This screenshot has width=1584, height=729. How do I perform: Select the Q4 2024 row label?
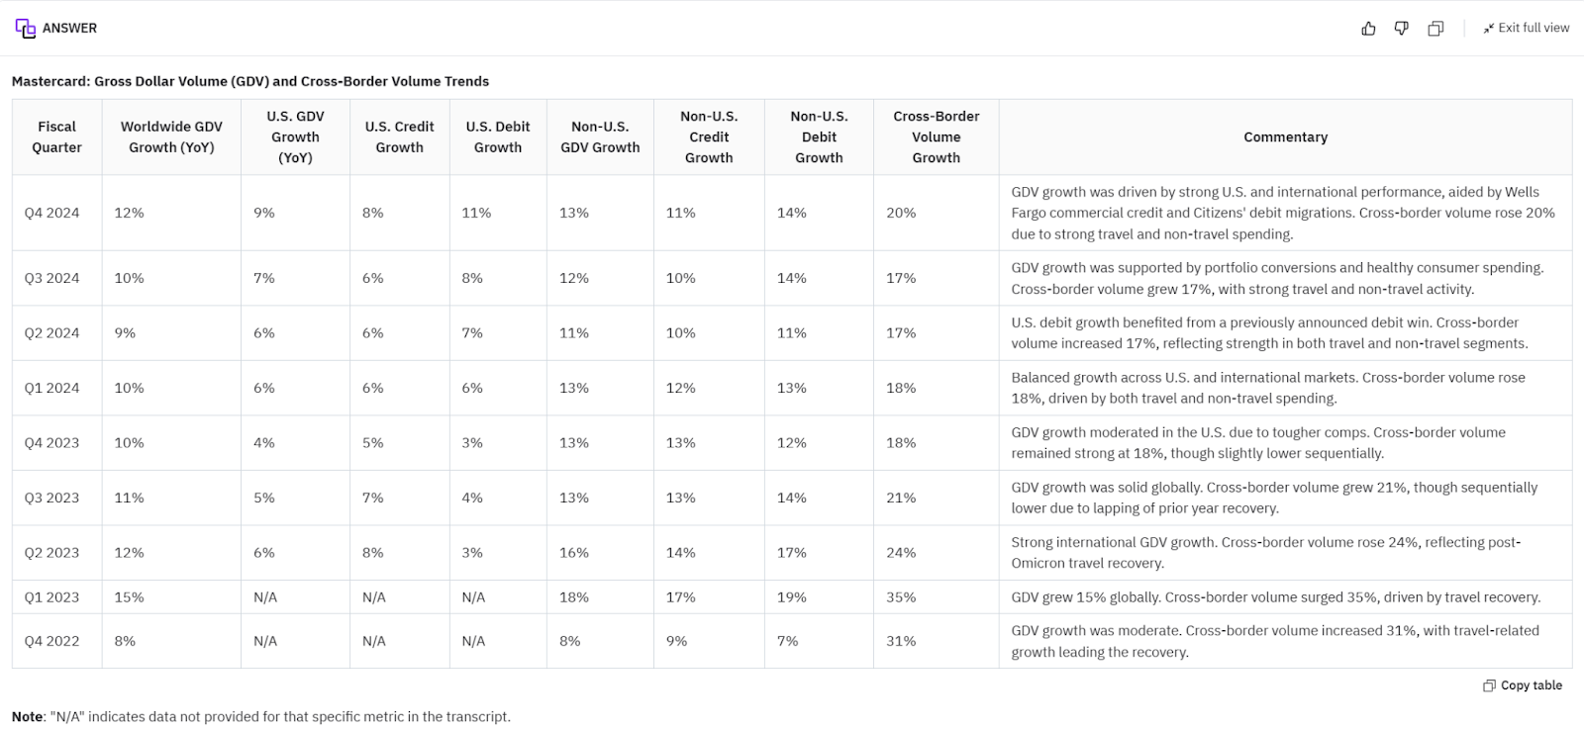click(51, 213)
